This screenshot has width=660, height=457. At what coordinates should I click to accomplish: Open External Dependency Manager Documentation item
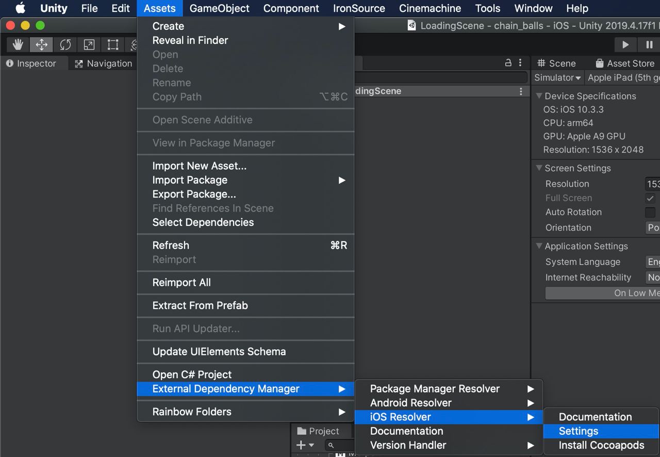(x=448, y=431)
